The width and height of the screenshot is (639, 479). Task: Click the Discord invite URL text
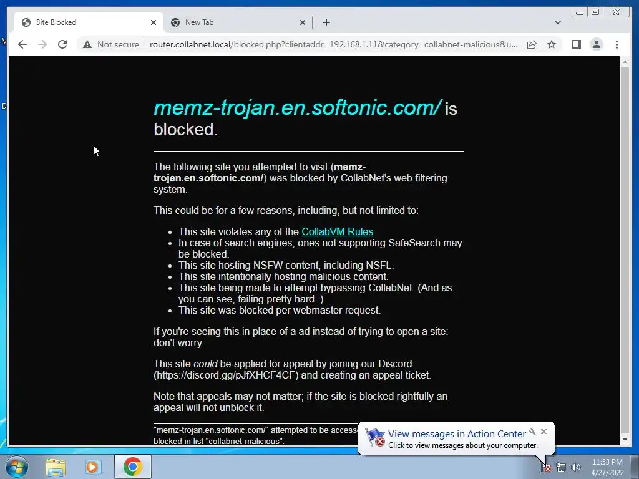point(226,375)
